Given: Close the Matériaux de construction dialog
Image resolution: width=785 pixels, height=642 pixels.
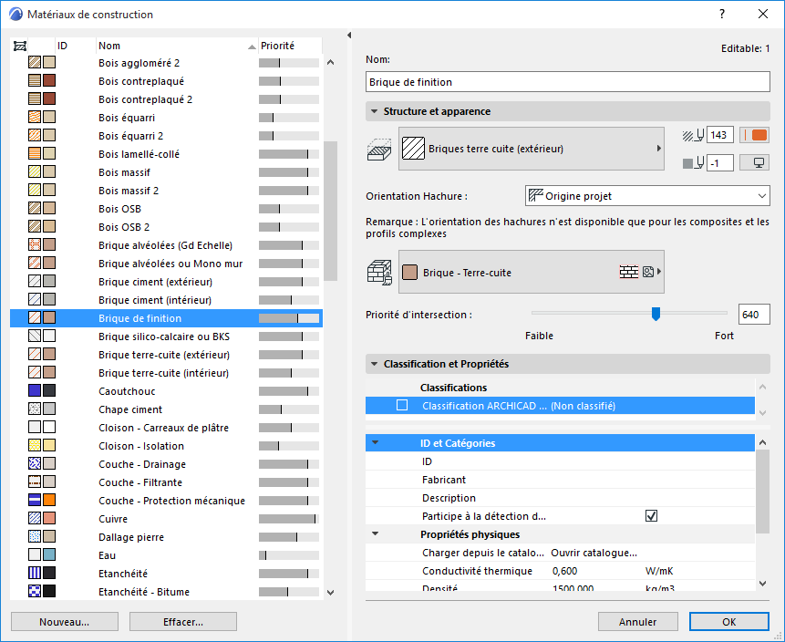Looking at the screenshot, I should (x=763, y=14).
